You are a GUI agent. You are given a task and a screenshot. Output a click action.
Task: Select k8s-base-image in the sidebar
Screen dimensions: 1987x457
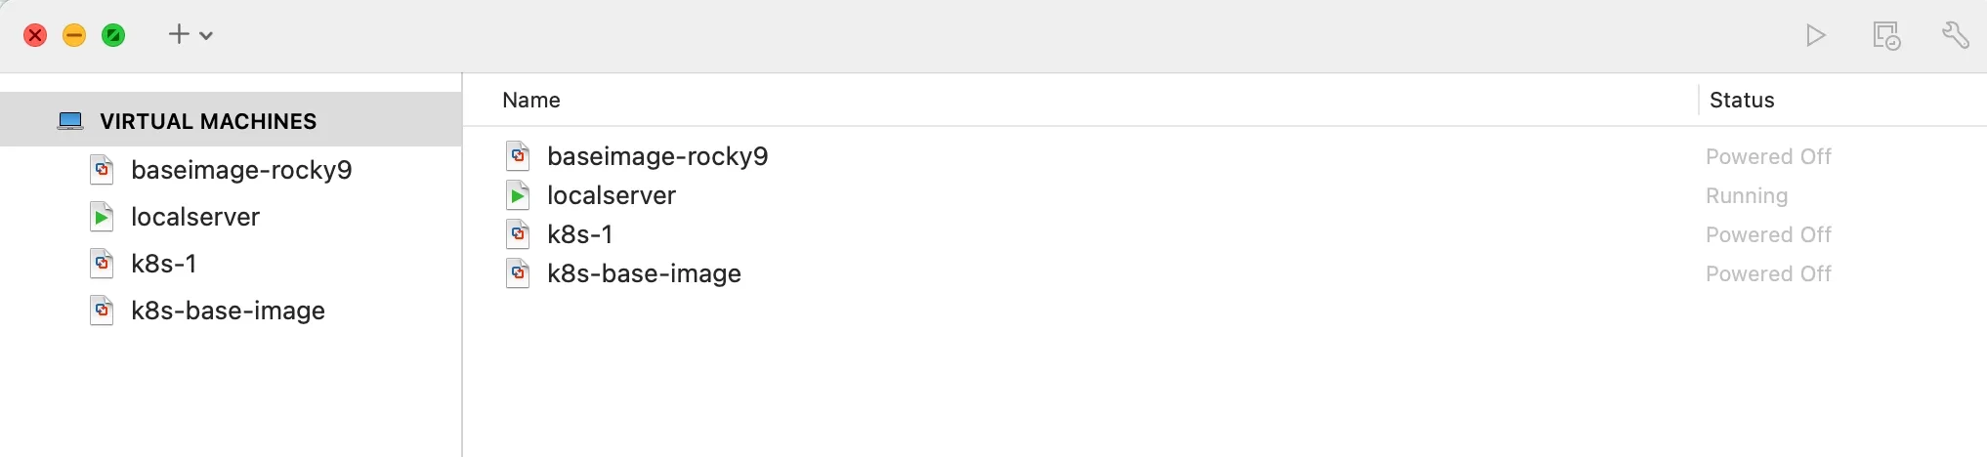point(228,311)
